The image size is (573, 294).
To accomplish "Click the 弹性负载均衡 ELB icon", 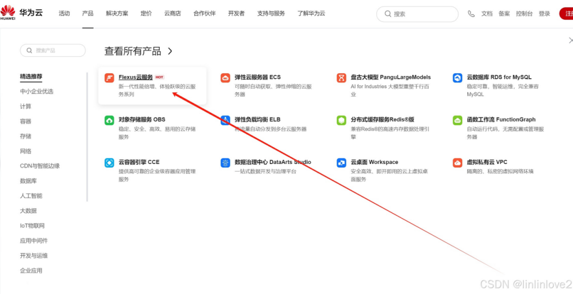I will 225,120.
